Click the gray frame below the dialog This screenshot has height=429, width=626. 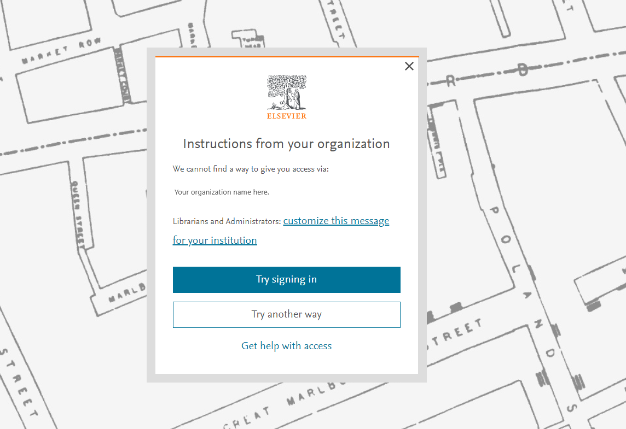[x=286, y=378]
